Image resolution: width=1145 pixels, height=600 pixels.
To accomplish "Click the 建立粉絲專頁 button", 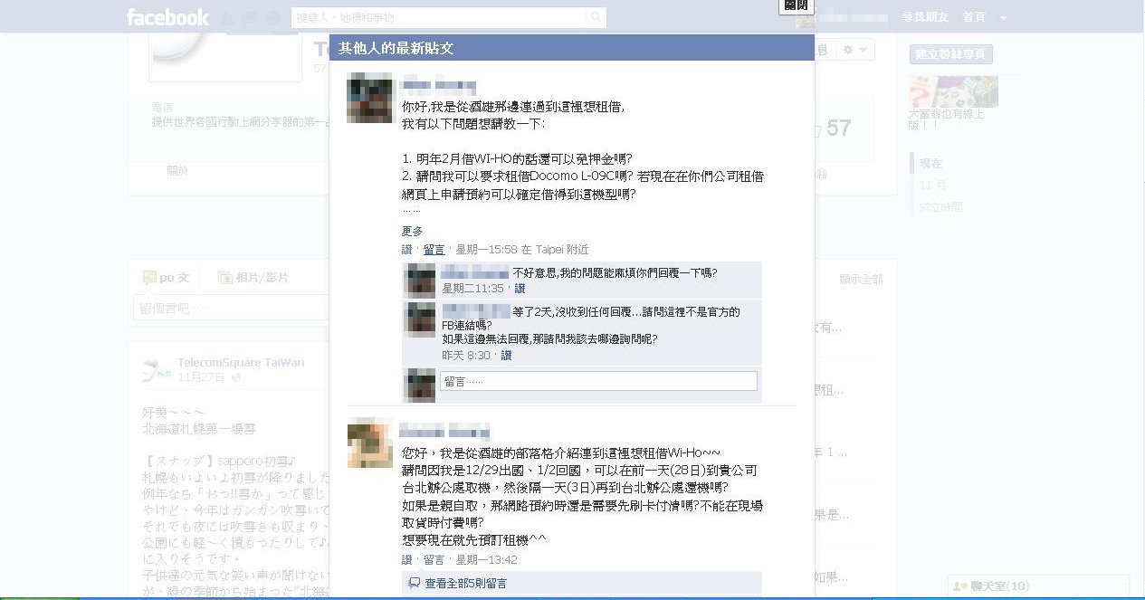I will pyautogui.click(x=951, y=54).
